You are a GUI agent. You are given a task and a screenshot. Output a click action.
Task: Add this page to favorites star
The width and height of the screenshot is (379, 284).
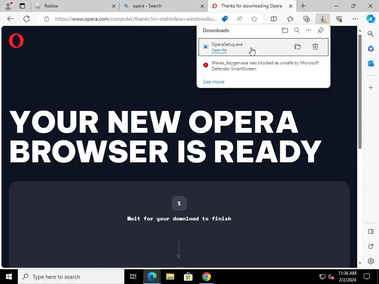pyautogui.click(x=254, y=19)
